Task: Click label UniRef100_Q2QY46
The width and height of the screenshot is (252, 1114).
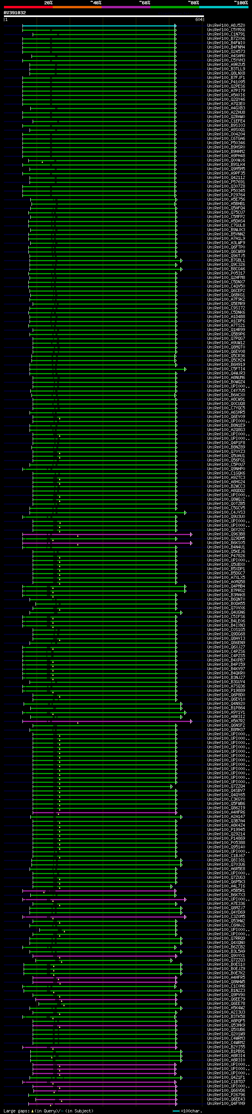Action: pos(226,100)
